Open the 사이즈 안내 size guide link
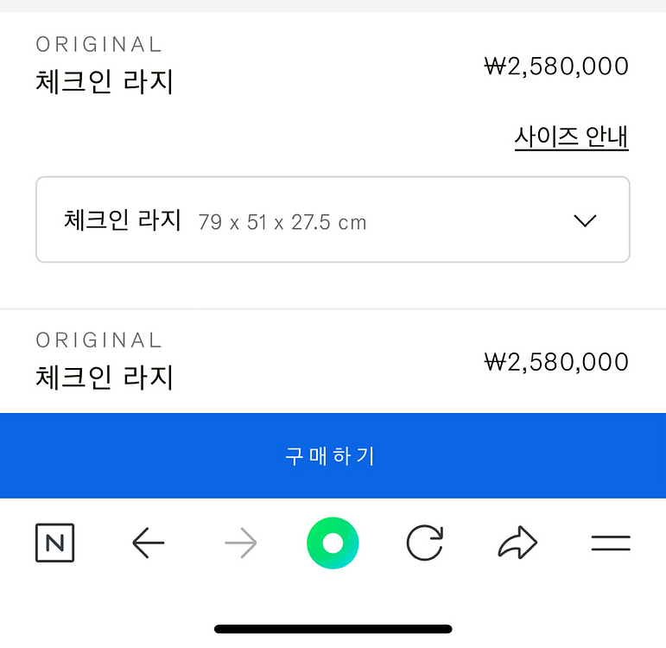This screenshot has width=666, height=648. tap(571, 137)
